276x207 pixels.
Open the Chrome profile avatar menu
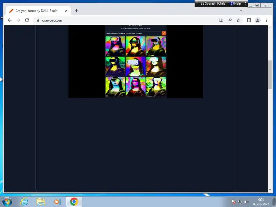click(x=258, y=20)
